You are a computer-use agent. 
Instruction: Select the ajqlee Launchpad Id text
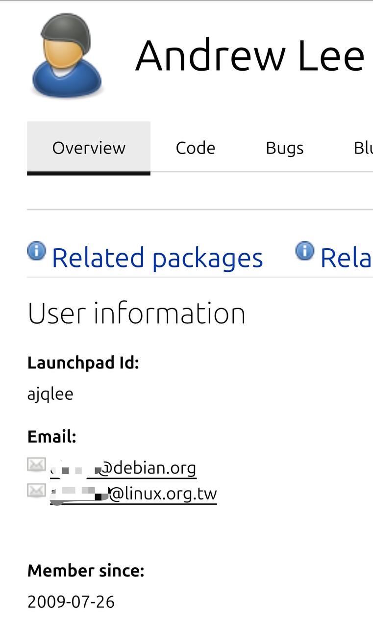[x=50, y=393]
